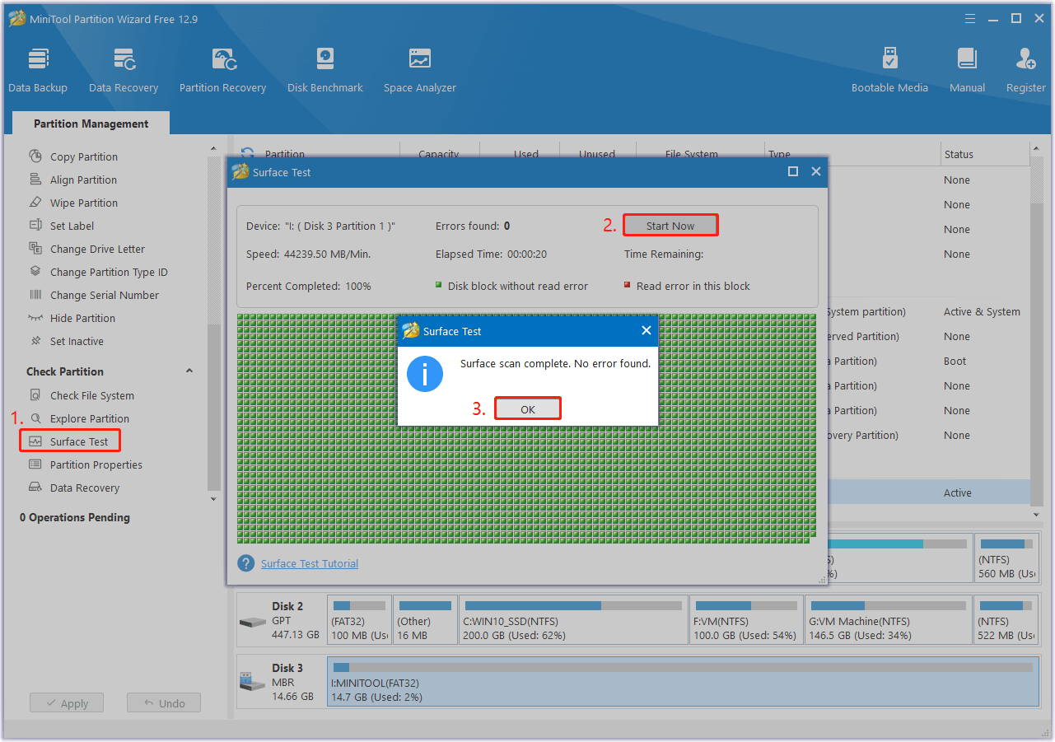Select F:VM(NTFS) partition block
Screen dimensions: 1055x742
[745, 619]
